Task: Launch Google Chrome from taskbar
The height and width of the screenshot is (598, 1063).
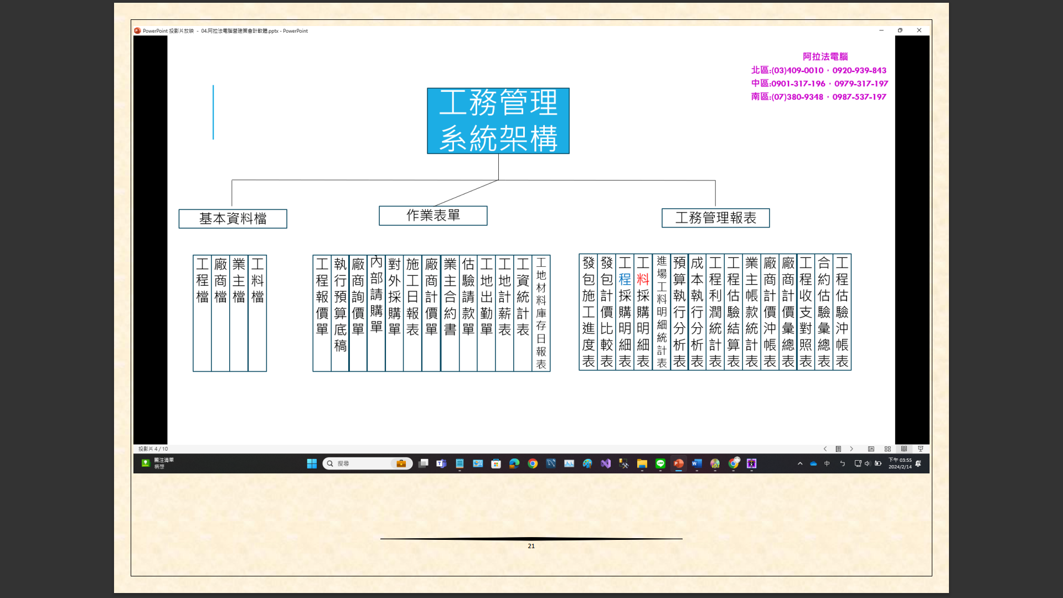Action: click(533, 463)
